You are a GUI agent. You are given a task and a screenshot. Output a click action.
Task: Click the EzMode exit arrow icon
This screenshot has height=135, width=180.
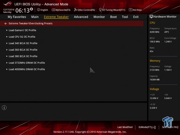point(154,127)
